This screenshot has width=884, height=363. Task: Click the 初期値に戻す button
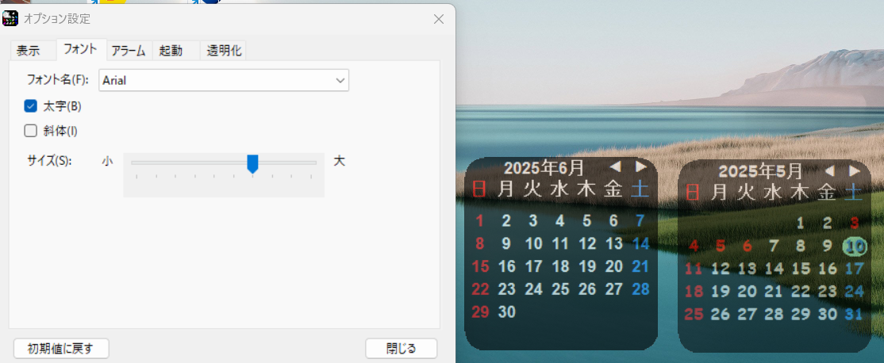point(61,349)
